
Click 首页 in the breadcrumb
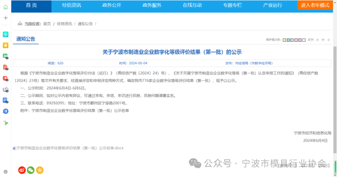click(47, 24)
